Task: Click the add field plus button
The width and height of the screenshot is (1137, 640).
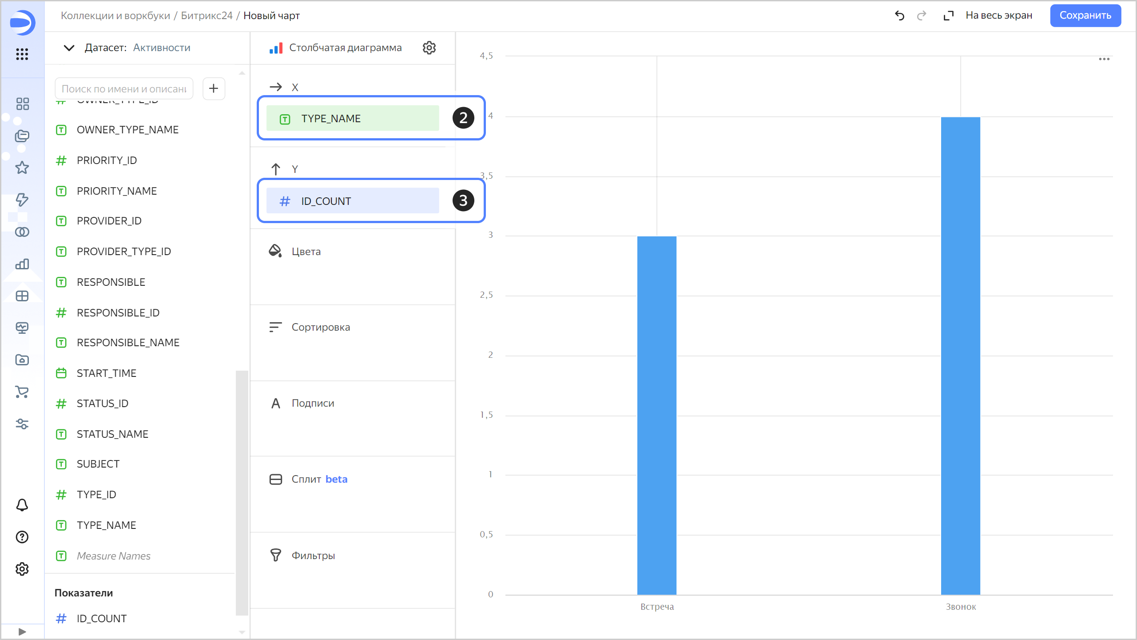Action: 214,88
